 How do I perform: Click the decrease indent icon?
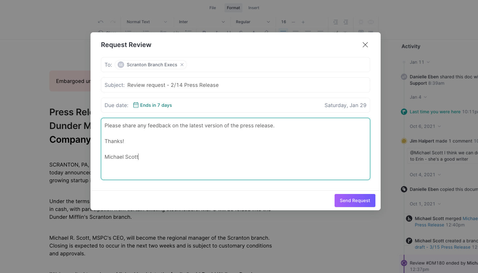click(x=346, y=22)
